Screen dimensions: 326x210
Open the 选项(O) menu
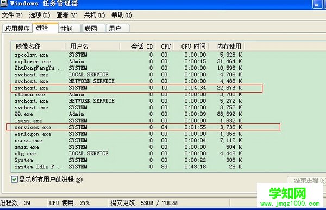(x=39, y=15)
